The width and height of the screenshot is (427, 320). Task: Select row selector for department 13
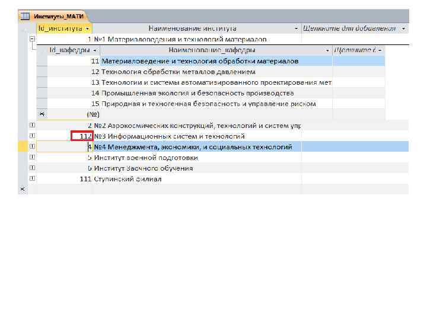pos(42,82)
